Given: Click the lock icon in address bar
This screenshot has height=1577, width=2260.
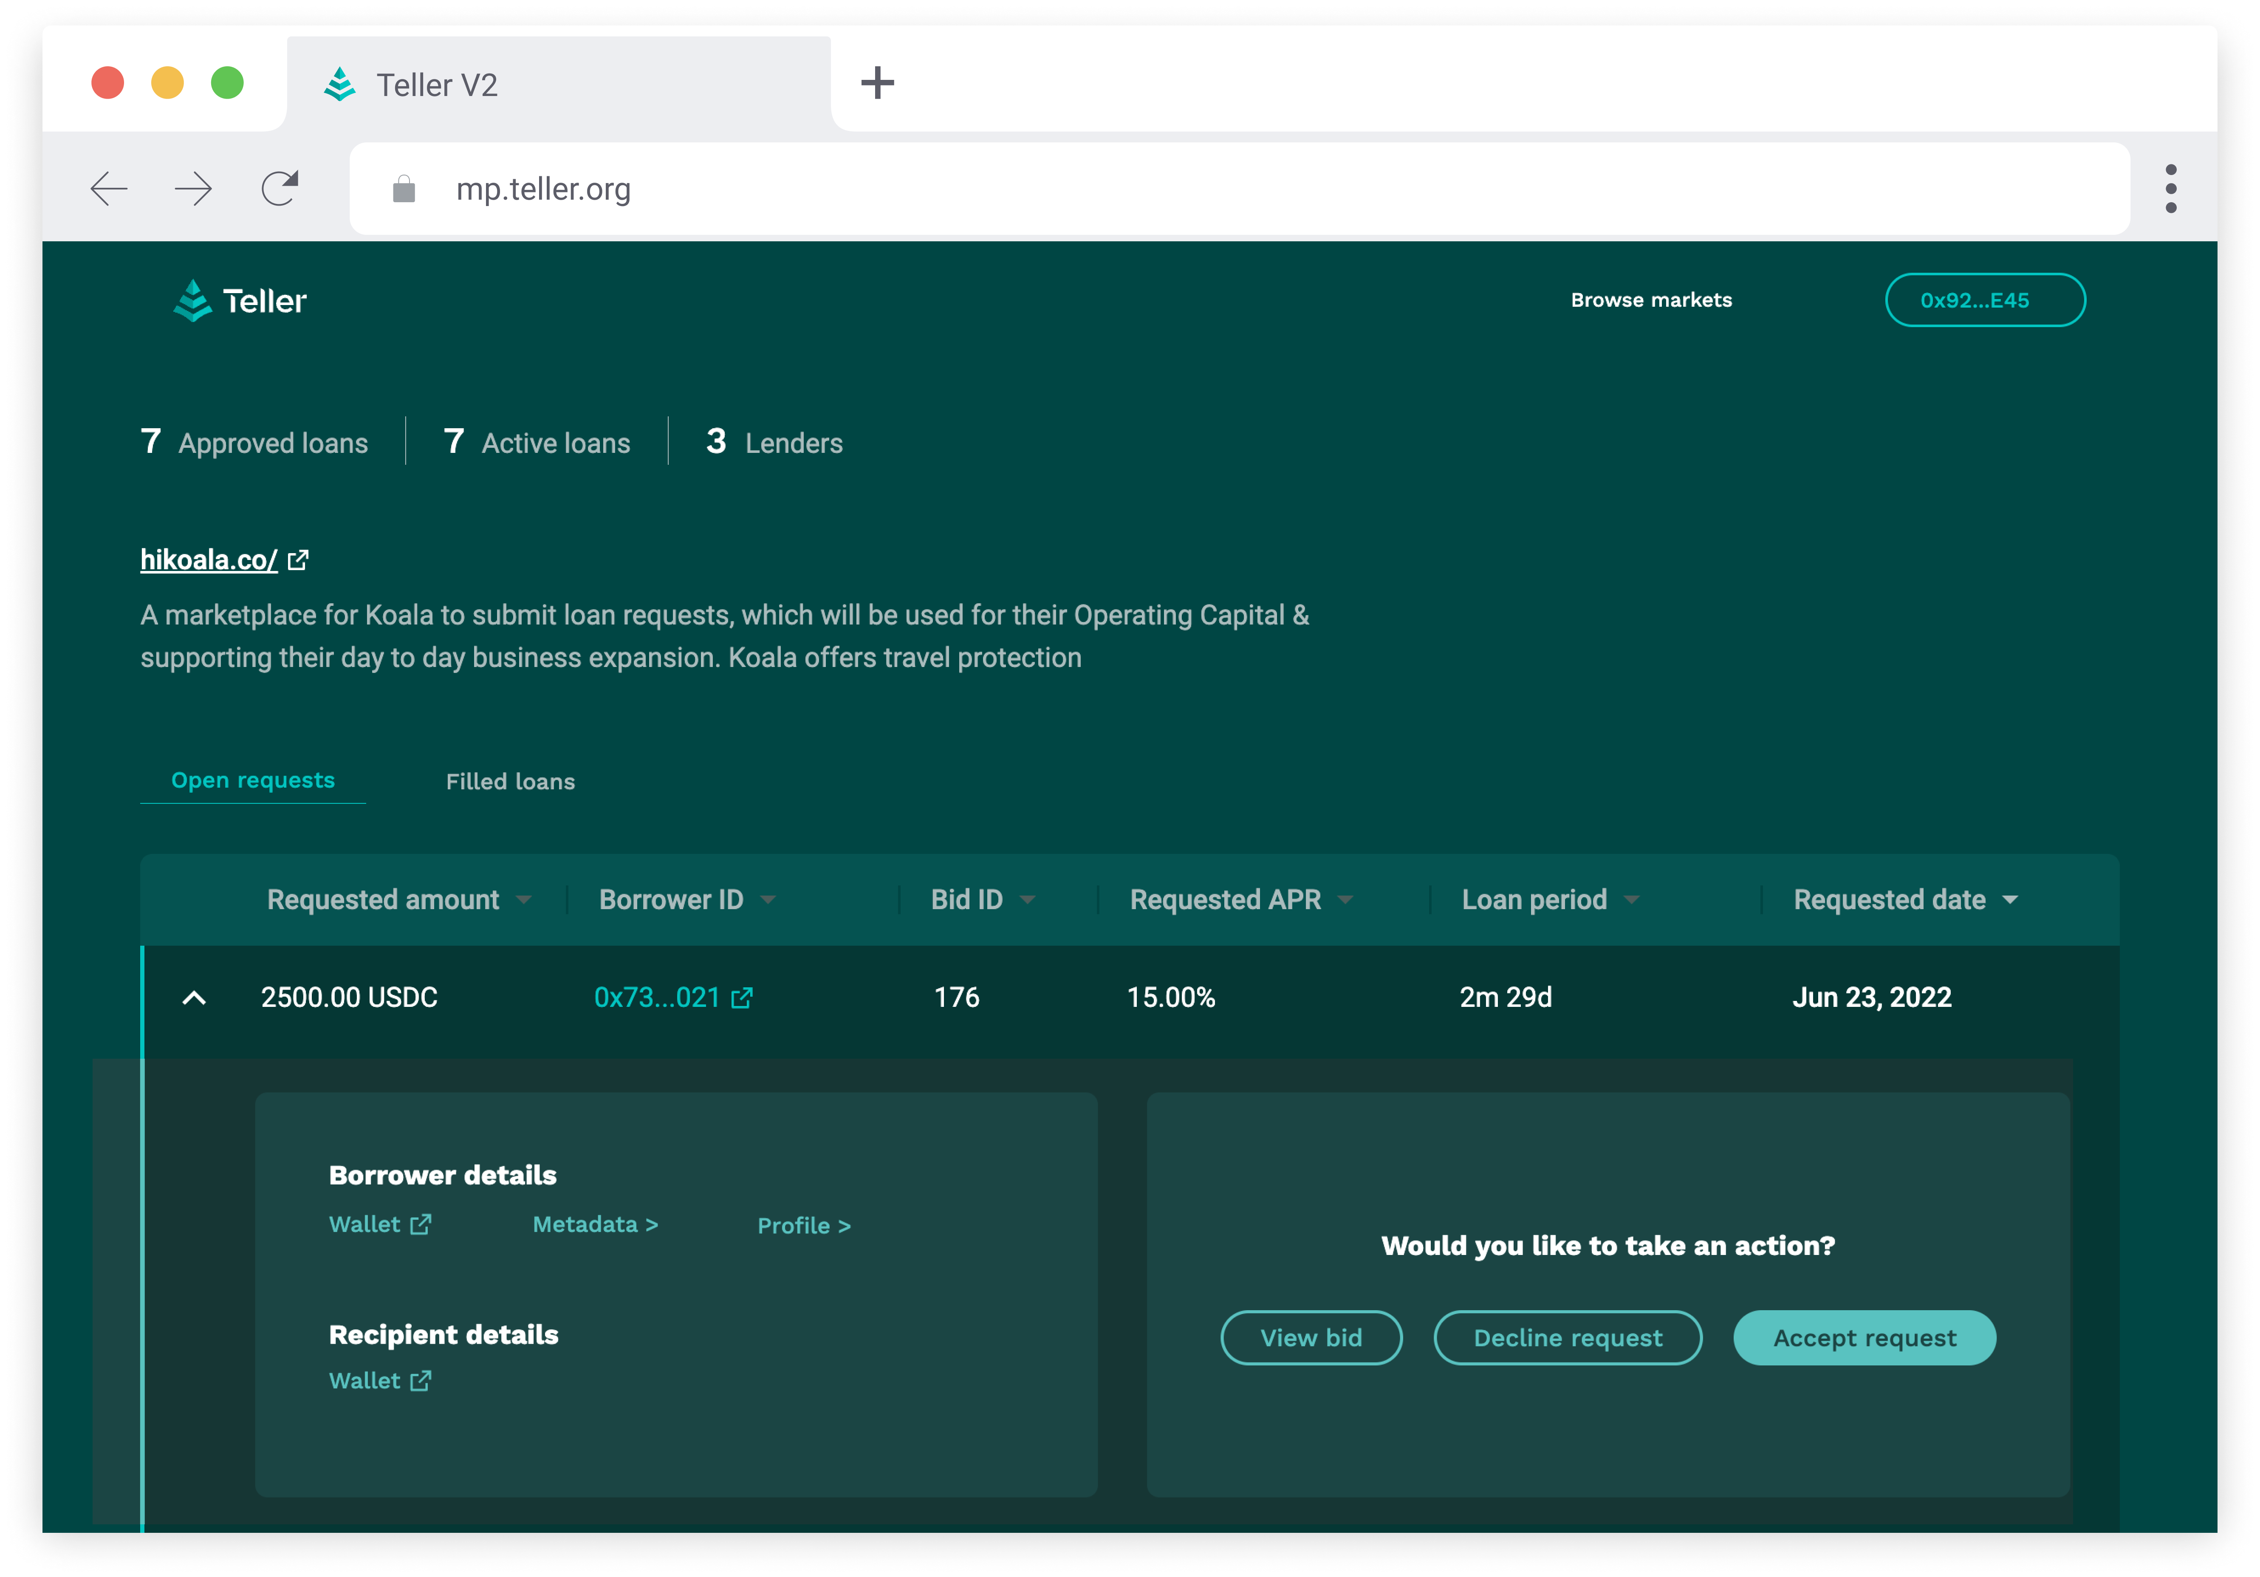Looking at the screenshot, I should (x=404, y=189).
